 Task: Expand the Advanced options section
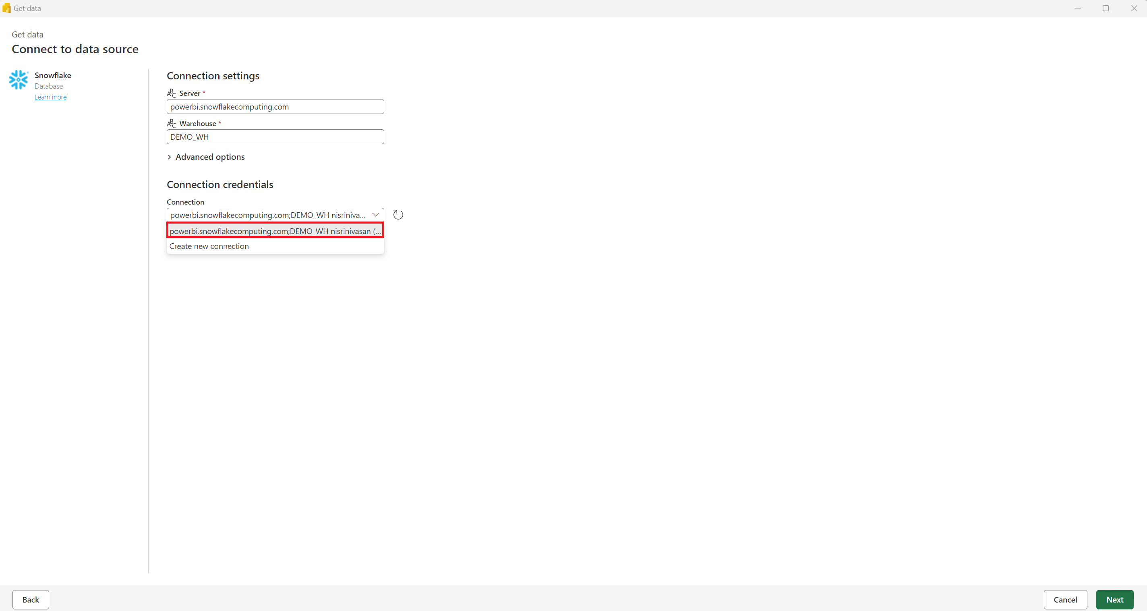206,156
